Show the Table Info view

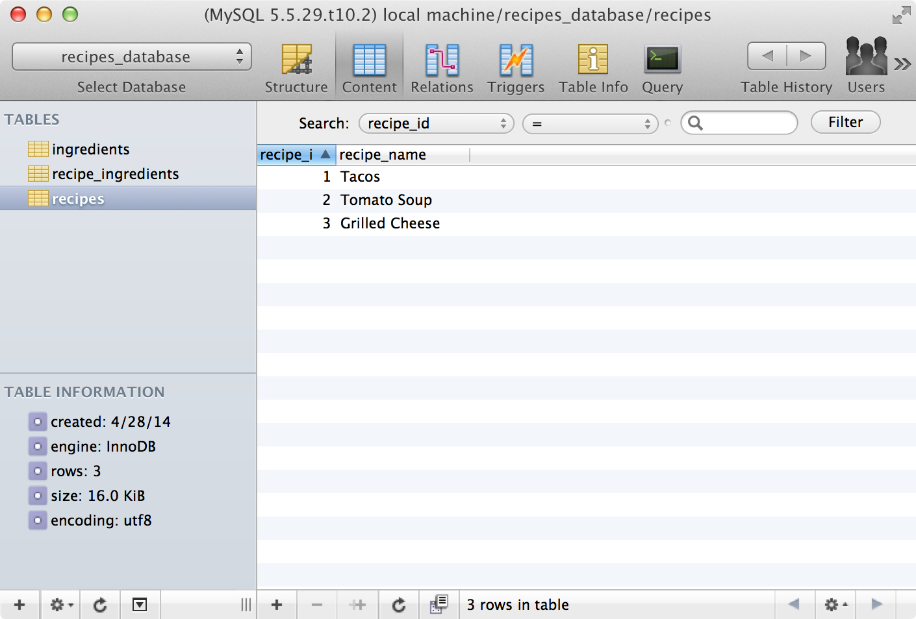[593, 68]
